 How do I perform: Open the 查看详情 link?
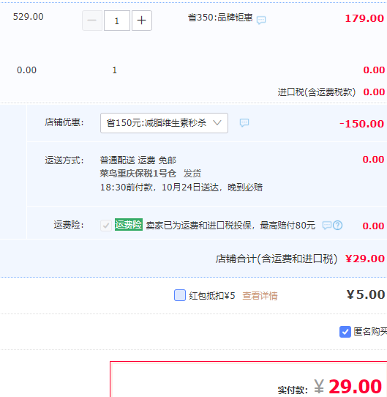[x=260, y=296]
